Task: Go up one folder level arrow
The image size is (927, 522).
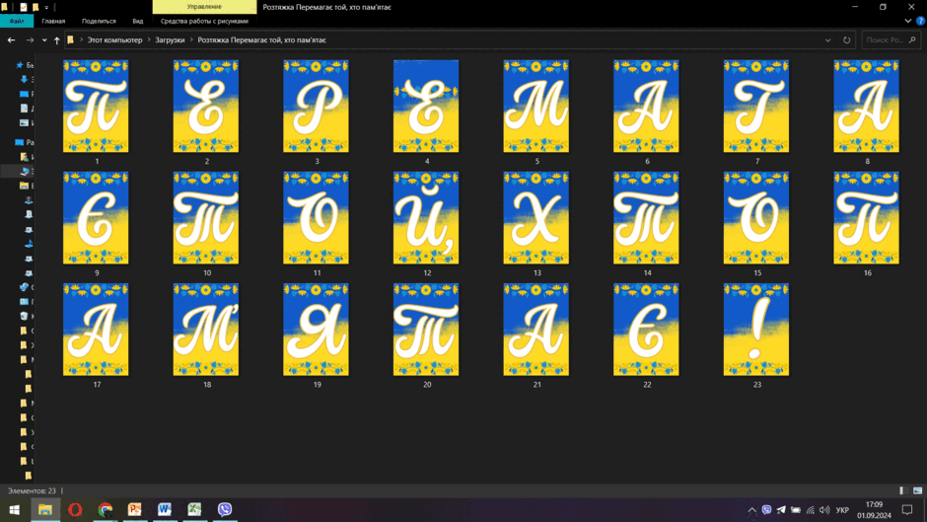Action: [57, 40]
